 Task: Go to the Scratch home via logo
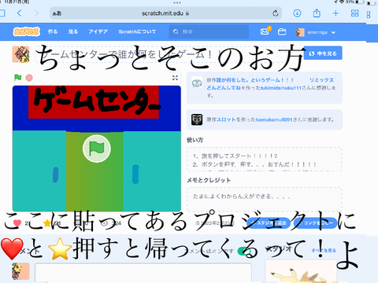point(26,31)
